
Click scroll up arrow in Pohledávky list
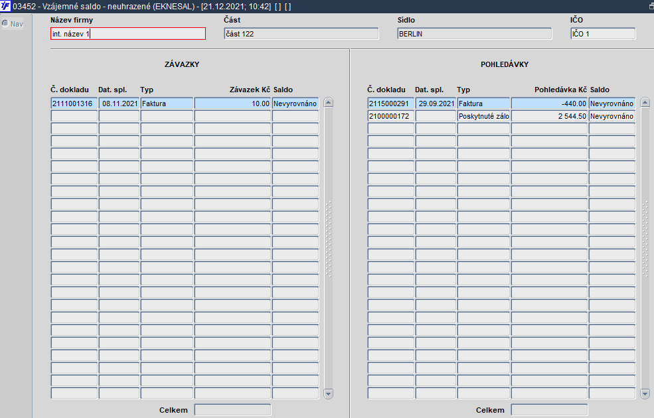pos(645,102)
